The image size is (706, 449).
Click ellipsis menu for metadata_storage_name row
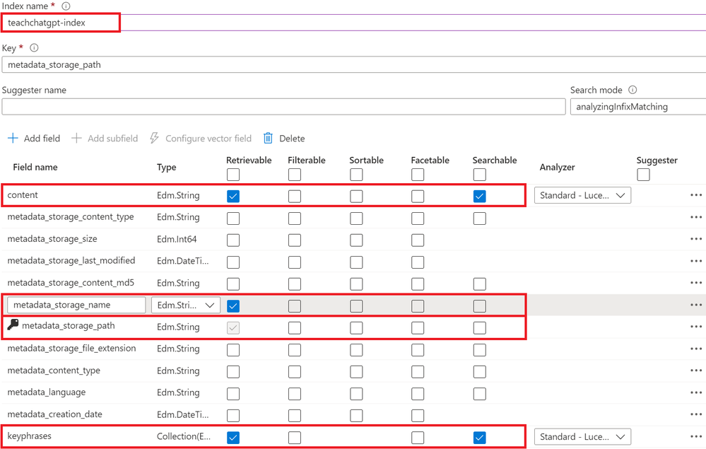pyautogui.click(x=696, y=305)
